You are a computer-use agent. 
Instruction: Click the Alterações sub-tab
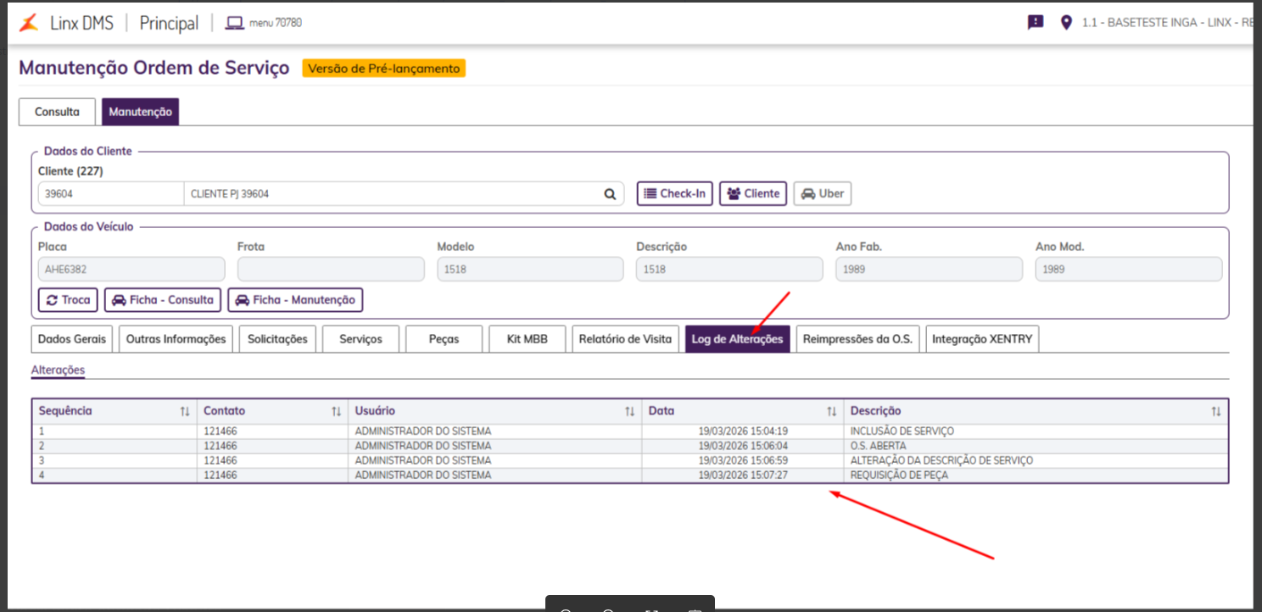click(58, 370)
